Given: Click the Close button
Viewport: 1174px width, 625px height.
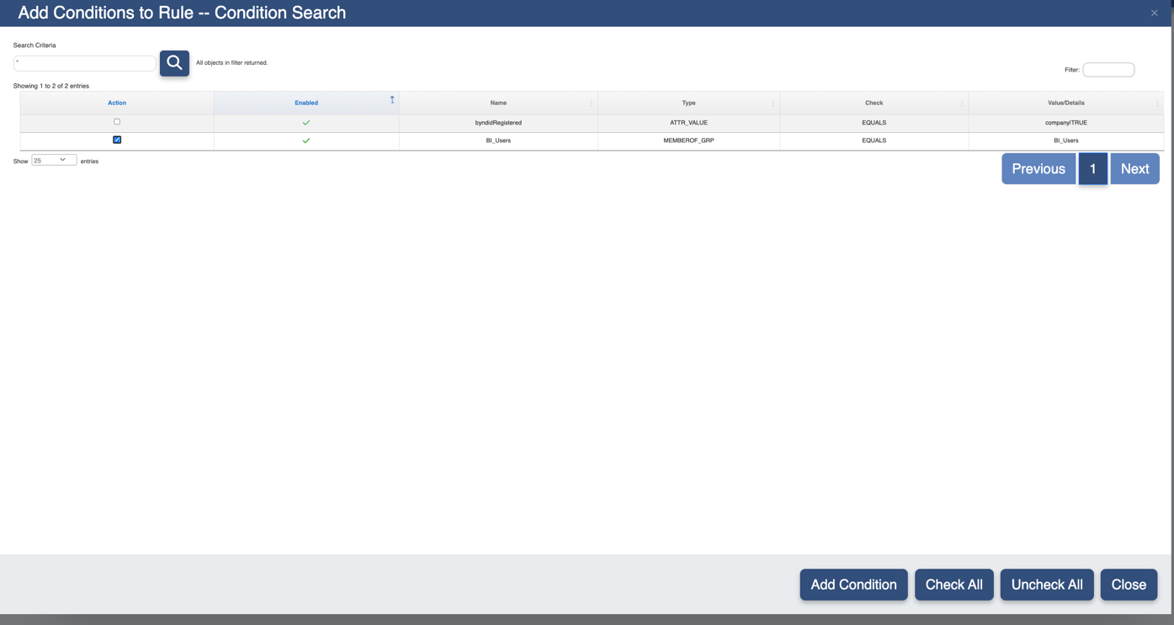Looking at the screenshot, I should point(1129,585).
